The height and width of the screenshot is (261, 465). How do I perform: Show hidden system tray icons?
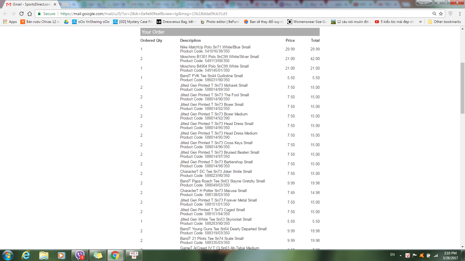[x=400, y=255]
